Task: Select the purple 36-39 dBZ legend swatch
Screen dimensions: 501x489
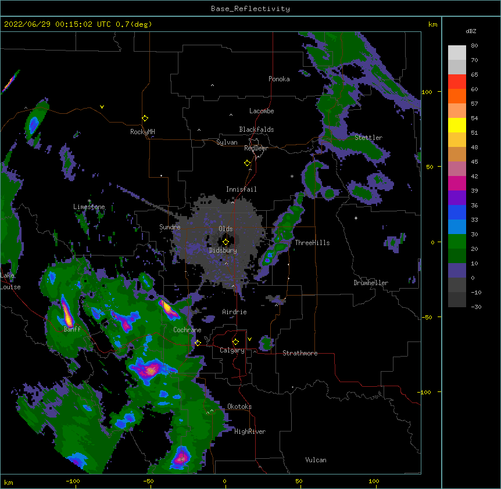Action: [x=457, y=198]
